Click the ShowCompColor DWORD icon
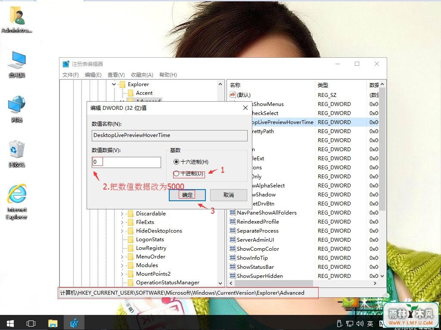The width and height of the screenshot is (441, 330). click(x=232, y=249)
